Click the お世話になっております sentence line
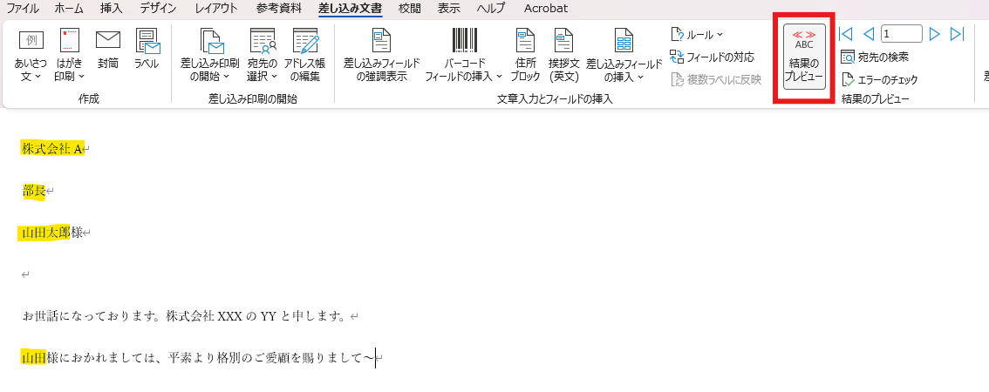Screen dimensions: 989x392 (x=187, y=315)
